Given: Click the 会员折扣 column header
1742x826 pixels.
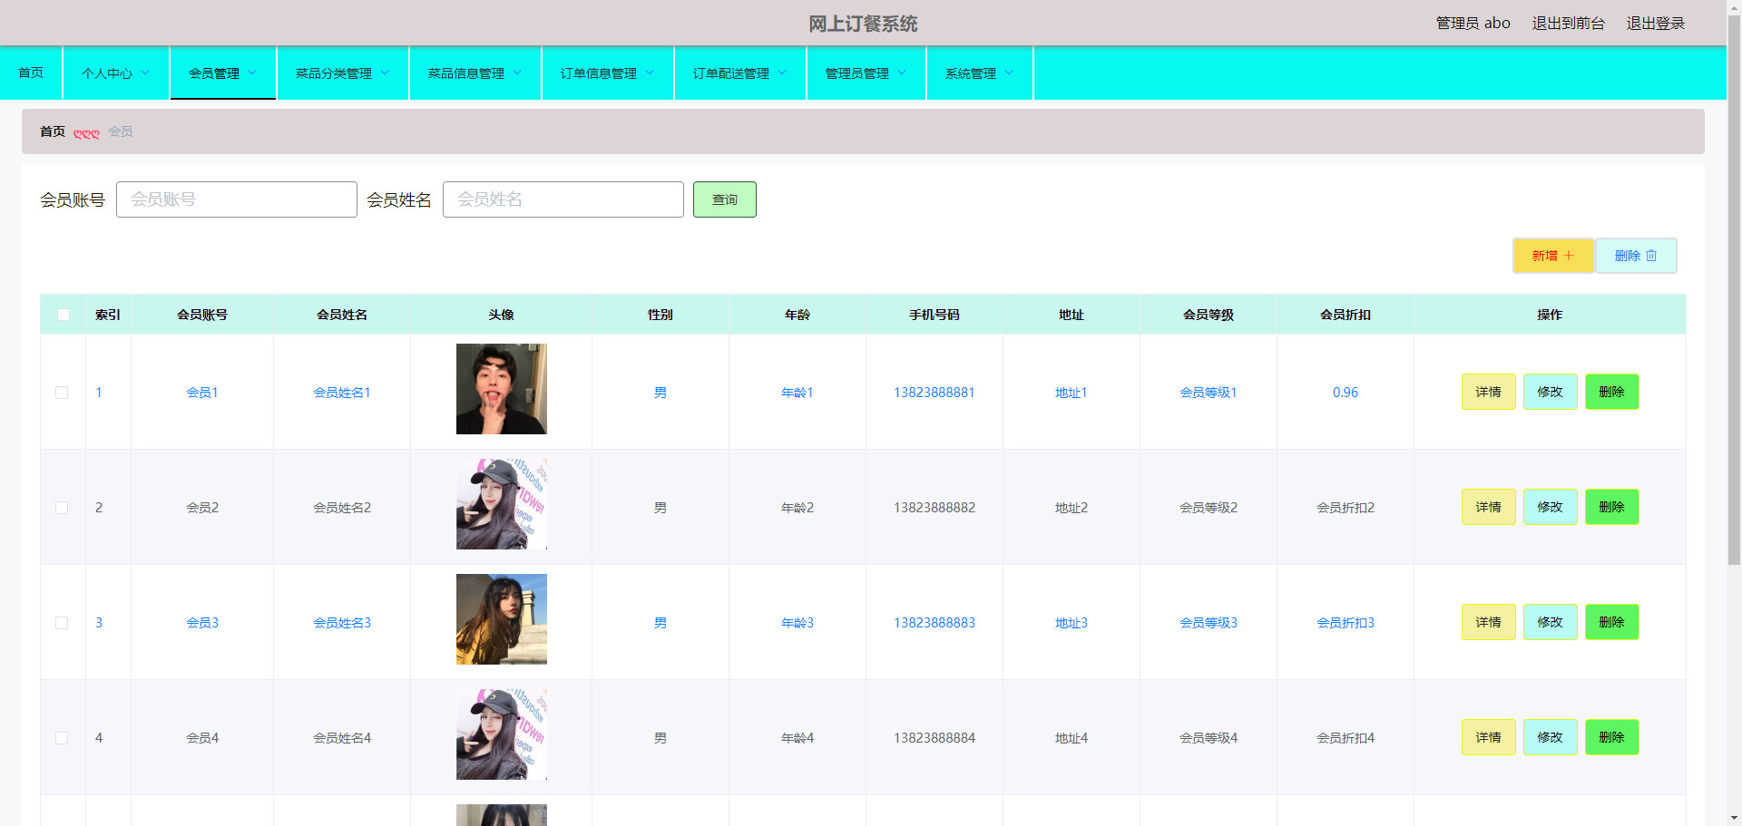Looking at the screenshot, I should (x=1346, y=315).
